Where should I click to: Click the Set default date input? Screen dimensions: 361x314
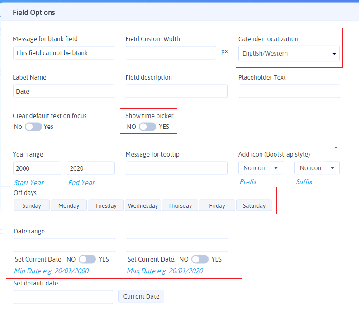coord(63,297)
